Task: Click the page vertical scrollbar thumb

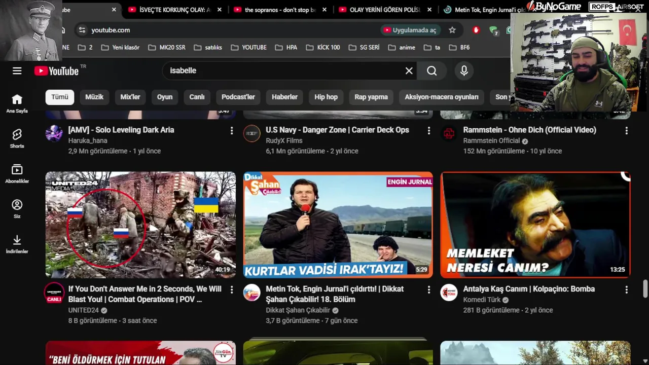Action: [x=645, y=289]
